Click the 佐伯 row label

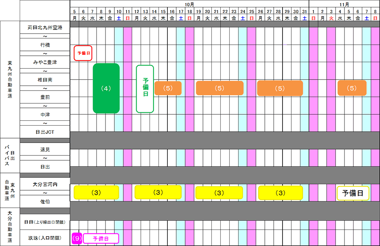pyautogui.click(x=45, y=202)
